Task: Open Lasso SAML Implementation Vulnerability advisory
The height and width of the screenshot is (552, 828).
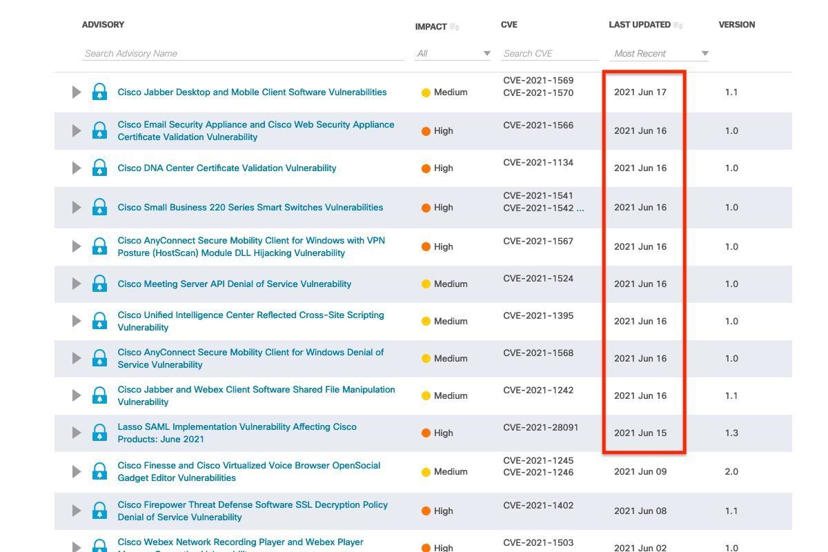Action: click(x=237, y=433)
